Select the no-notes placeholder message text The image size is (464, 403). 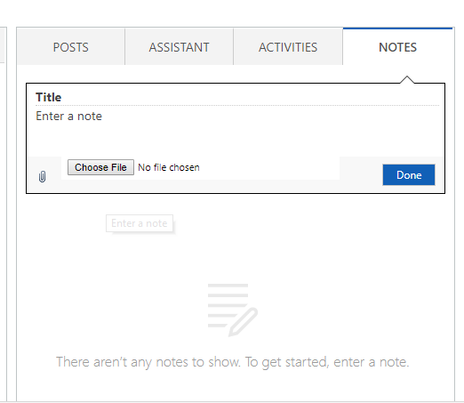pyautogui.click(x=233, y=362)
